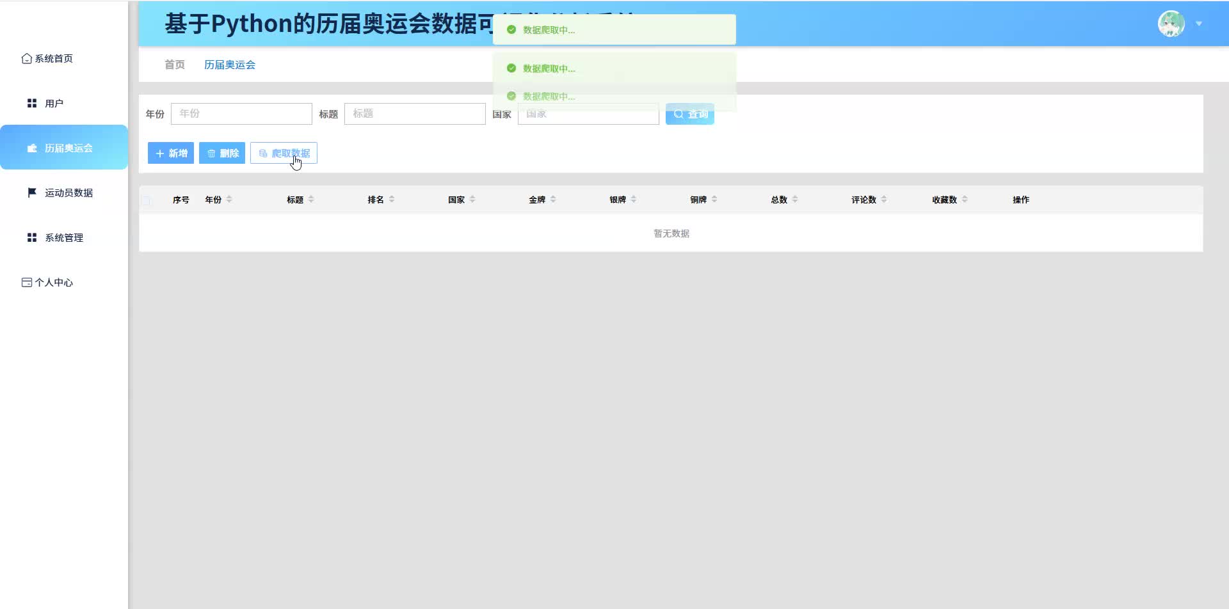Click the icon beside 历届奥运会 in the sidebar
Image resolution: width=1229 pixels, height=609 pixels.
point(32,148)
